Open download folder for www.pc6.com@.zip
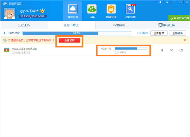Viewport: 190px width, 137px height. pos(181,50)
